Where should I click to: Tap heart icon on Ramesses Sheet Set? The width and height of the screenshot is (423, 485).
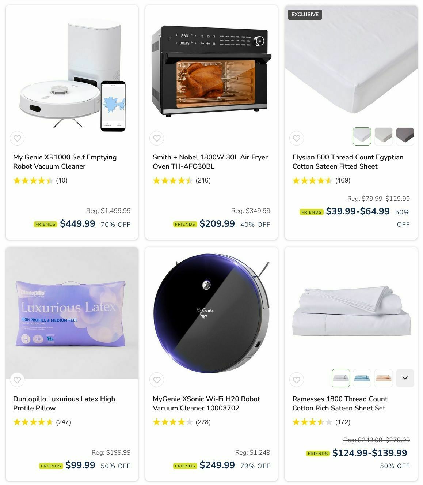297,380
